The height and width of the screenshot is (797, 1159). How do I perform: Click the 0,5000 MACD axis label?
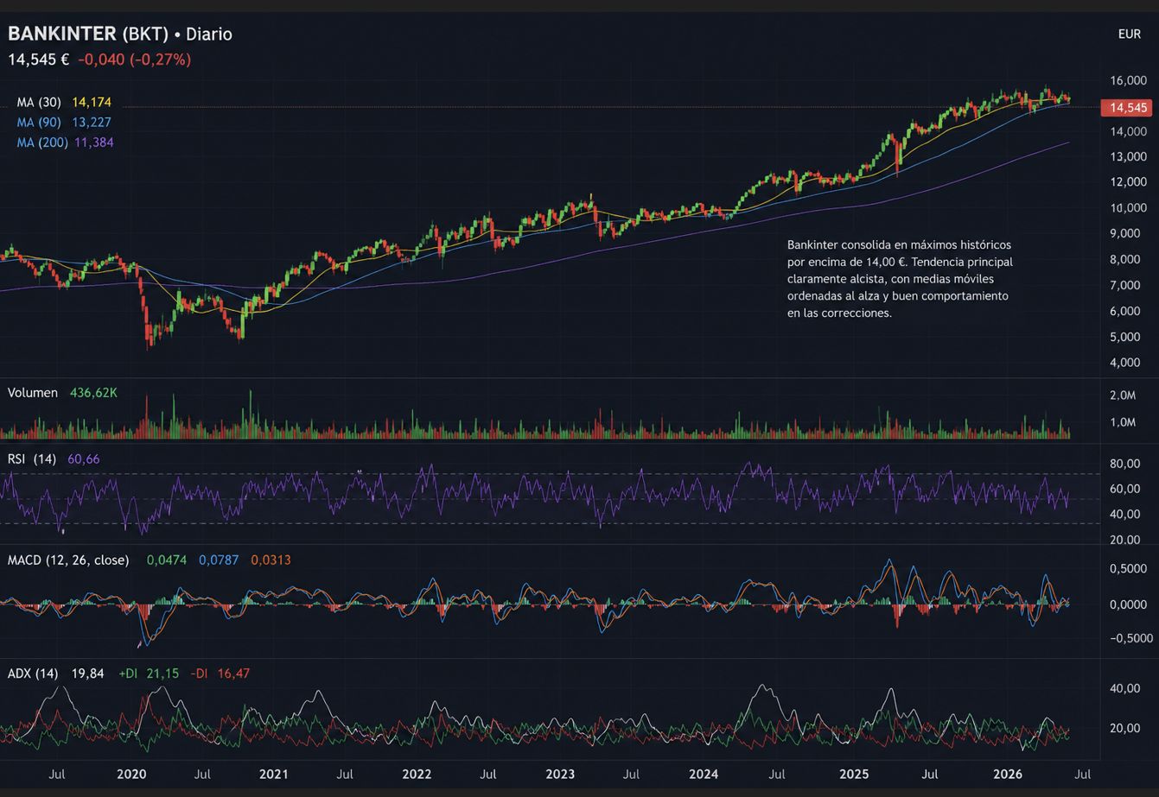coord(1129,568)
